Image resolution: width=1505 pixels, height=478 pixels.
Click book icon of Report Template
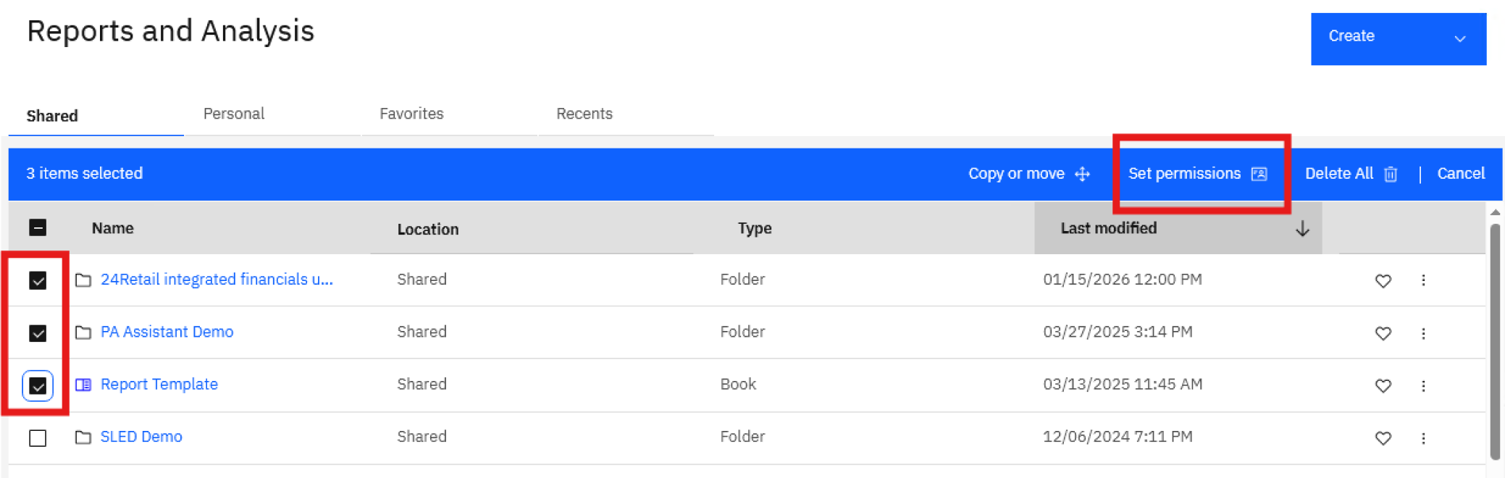pos(83,385)
